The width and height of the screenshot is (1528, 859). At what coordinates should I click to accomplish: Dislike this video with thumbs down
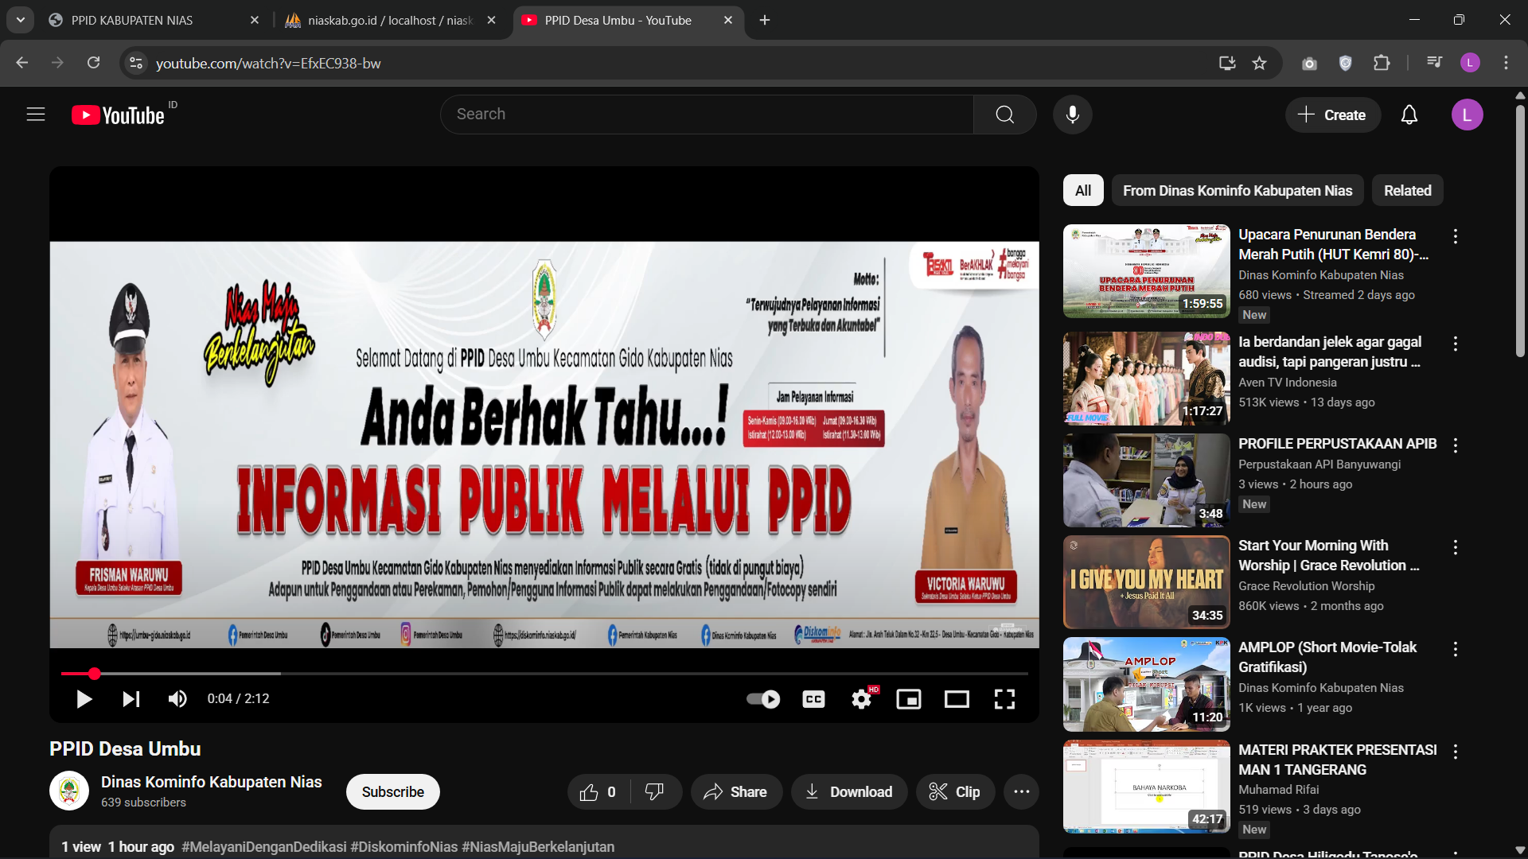click(654, 792)
